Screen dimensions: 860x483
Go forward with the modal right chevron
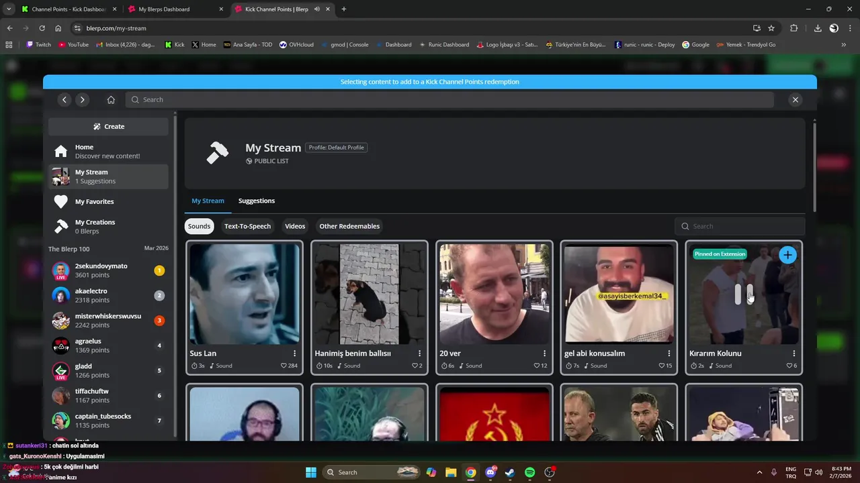82,99
